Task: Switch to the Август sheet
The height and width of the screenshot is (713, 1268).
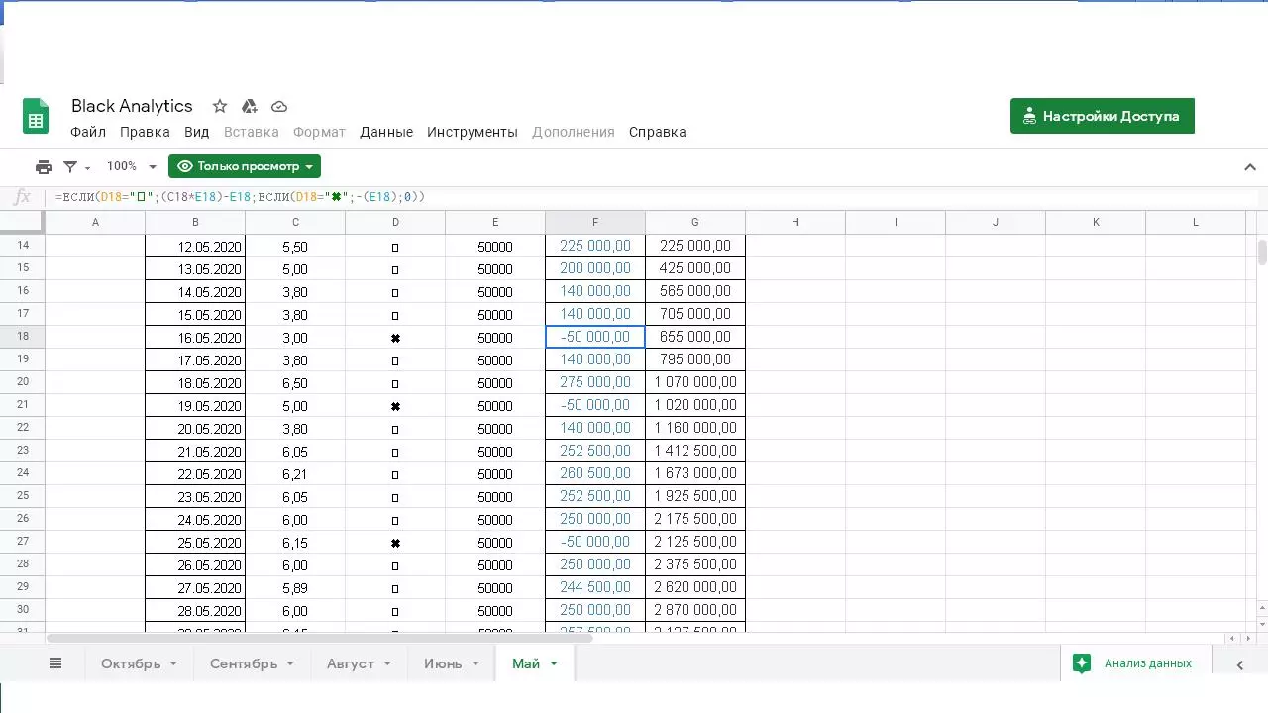Action: point(351,663)
